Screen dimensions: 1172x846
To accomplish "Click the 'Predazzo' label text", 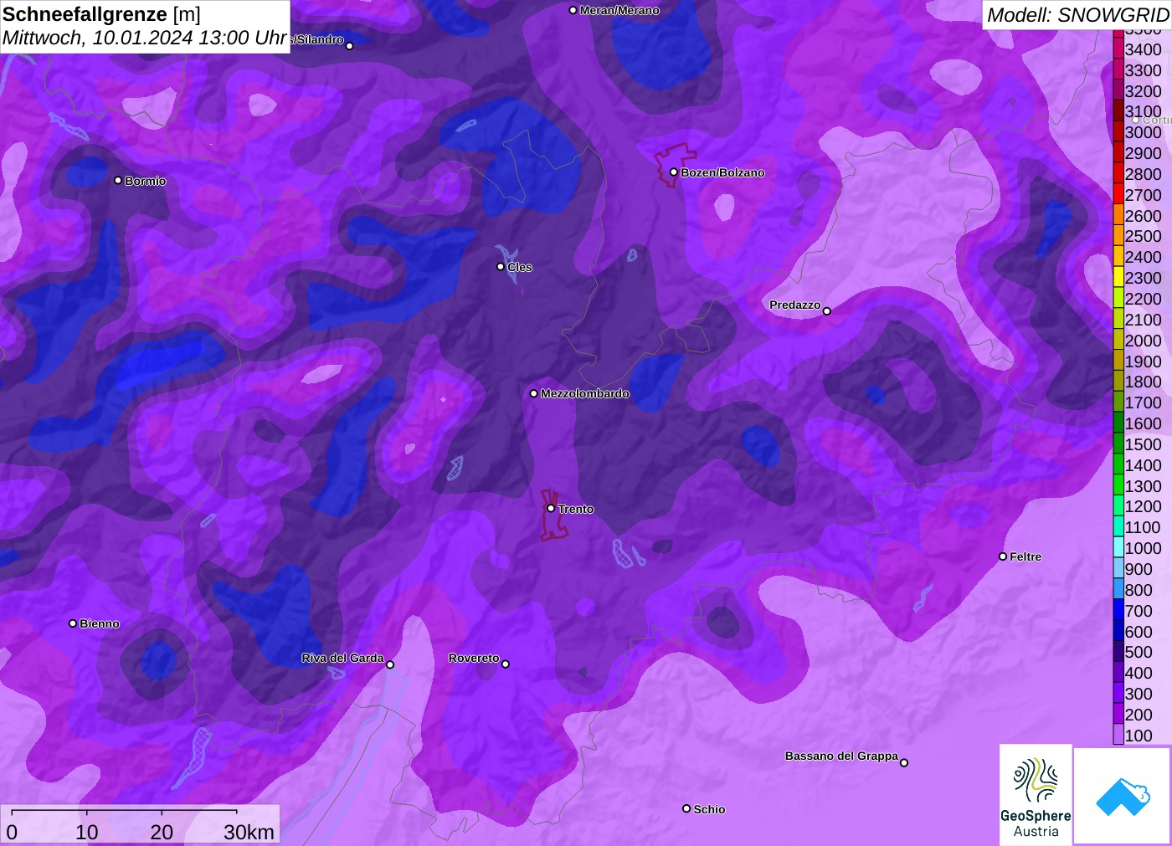I will (x=794, y=305).
